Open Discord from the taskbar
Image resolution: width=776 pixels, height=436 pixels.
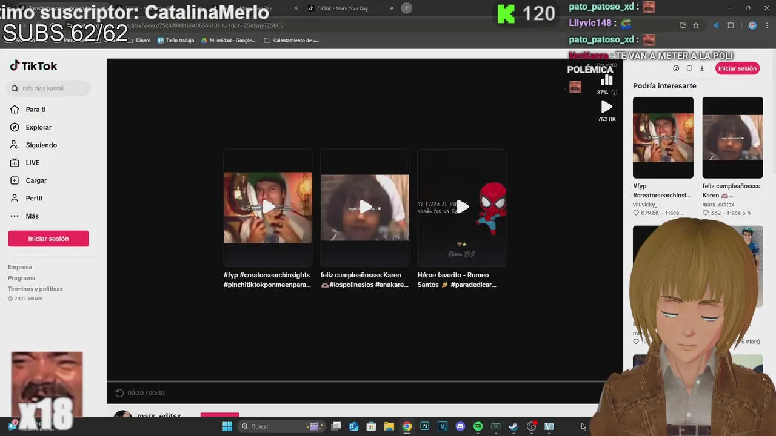click(x=460, y=426)
